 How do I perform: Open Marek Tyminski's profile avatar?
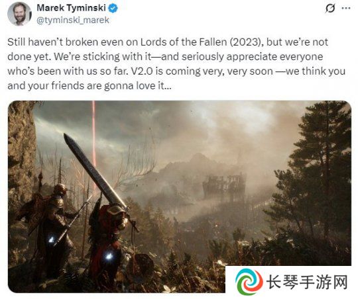(x=19, y=14)
